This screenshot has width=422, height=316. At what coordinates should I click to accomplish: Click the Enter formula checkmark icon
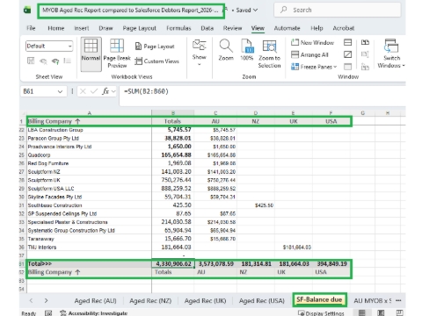click(94, 91)
